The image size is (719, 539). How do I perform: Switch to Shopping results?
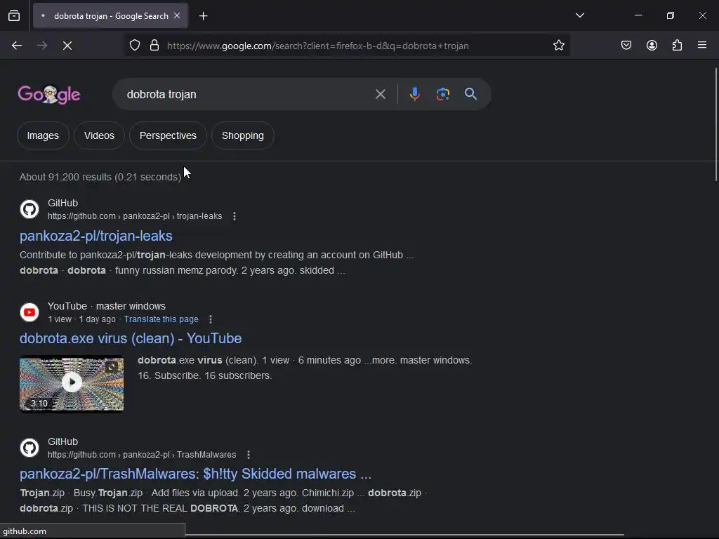[x=243, y=135]
